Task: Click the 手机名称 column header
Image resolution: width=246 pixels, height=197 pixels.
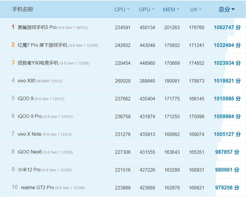Action: 23,9
